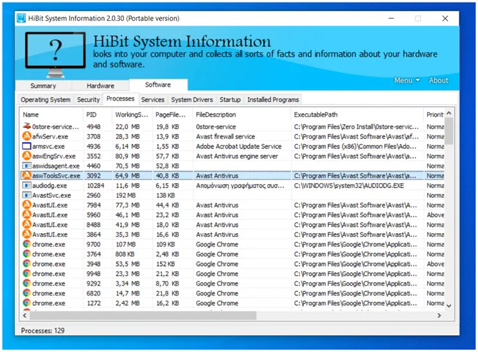Screen dimensions: 478x352
Task: Select the Processes sub-tab
Action: click(x=120, y=99)
